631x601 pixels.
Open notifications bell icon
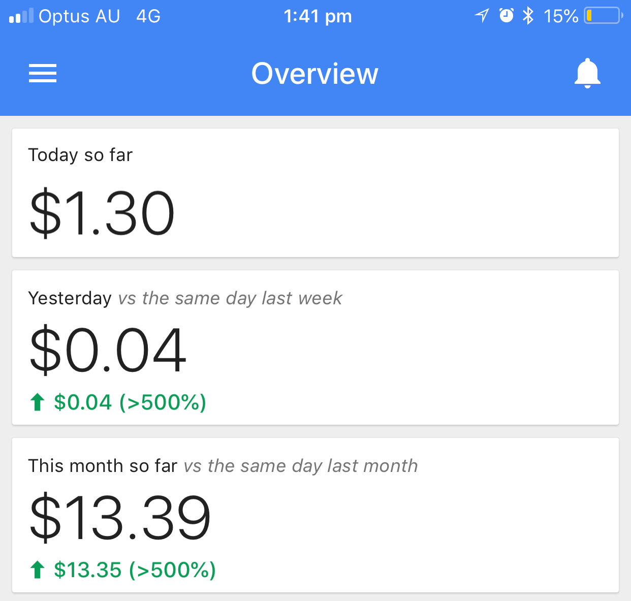(x=587, y=74)
